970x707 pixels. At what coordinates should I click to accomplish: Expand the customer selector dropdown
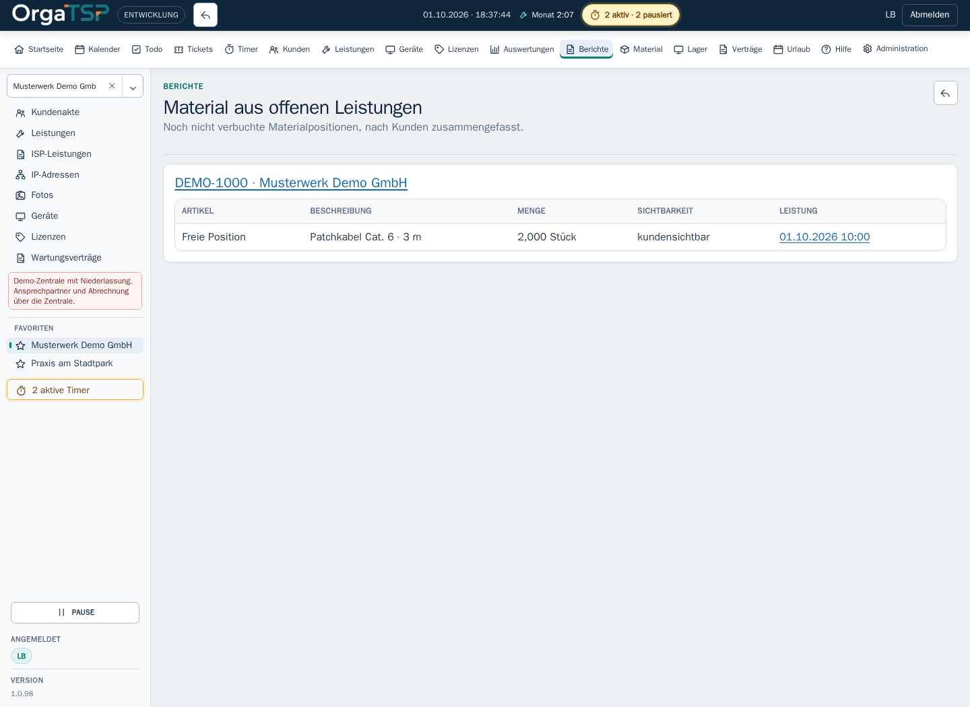coord(133,86)
